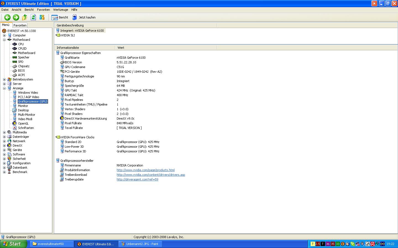Click the Windows Start button
The width and height of the screenshot is (398, 248).
[x=14, y=244]
